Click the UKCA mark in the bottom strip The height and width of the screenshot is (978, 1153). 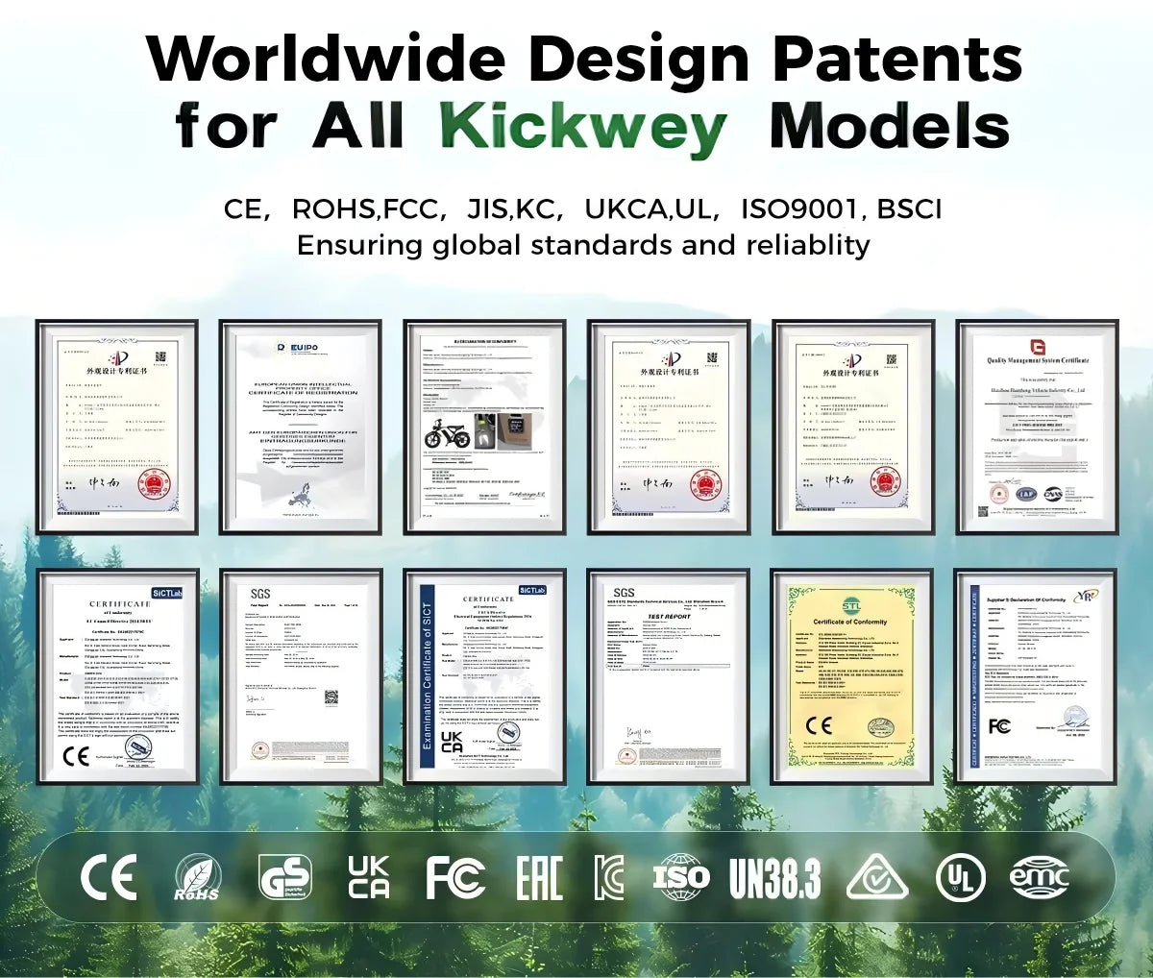[x=369, y=878]
